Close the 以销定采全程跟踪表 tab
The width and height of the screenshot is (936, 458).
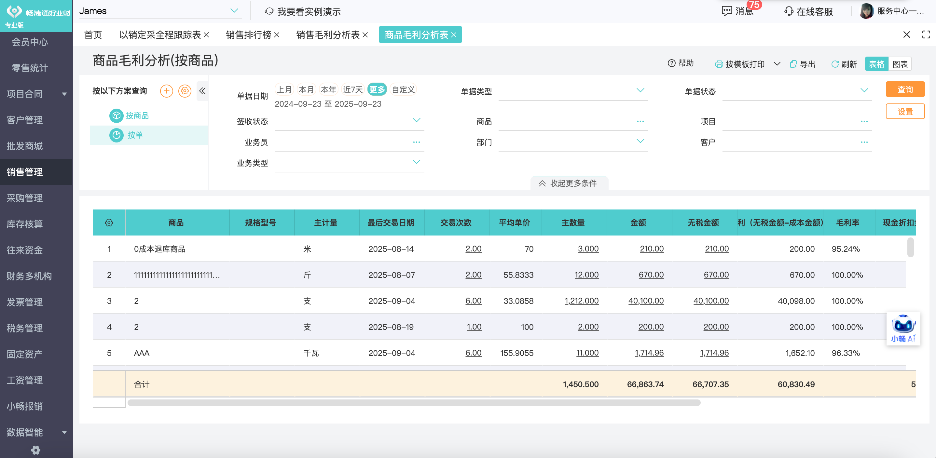pyautogui.click(x=206, y=35)
